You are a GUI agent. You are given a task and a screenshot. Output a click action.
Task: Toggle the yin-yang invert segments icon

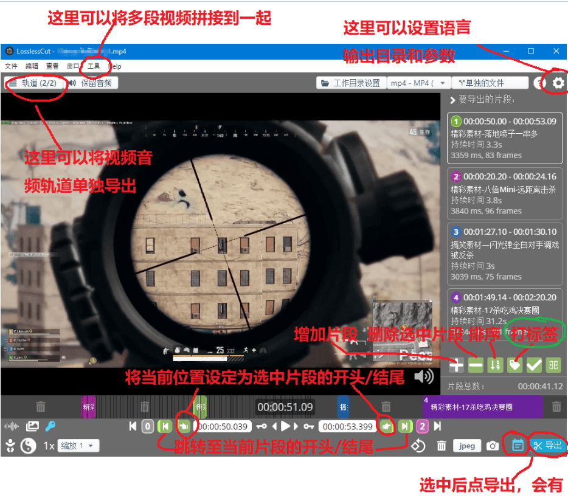(x=28, y=446)
